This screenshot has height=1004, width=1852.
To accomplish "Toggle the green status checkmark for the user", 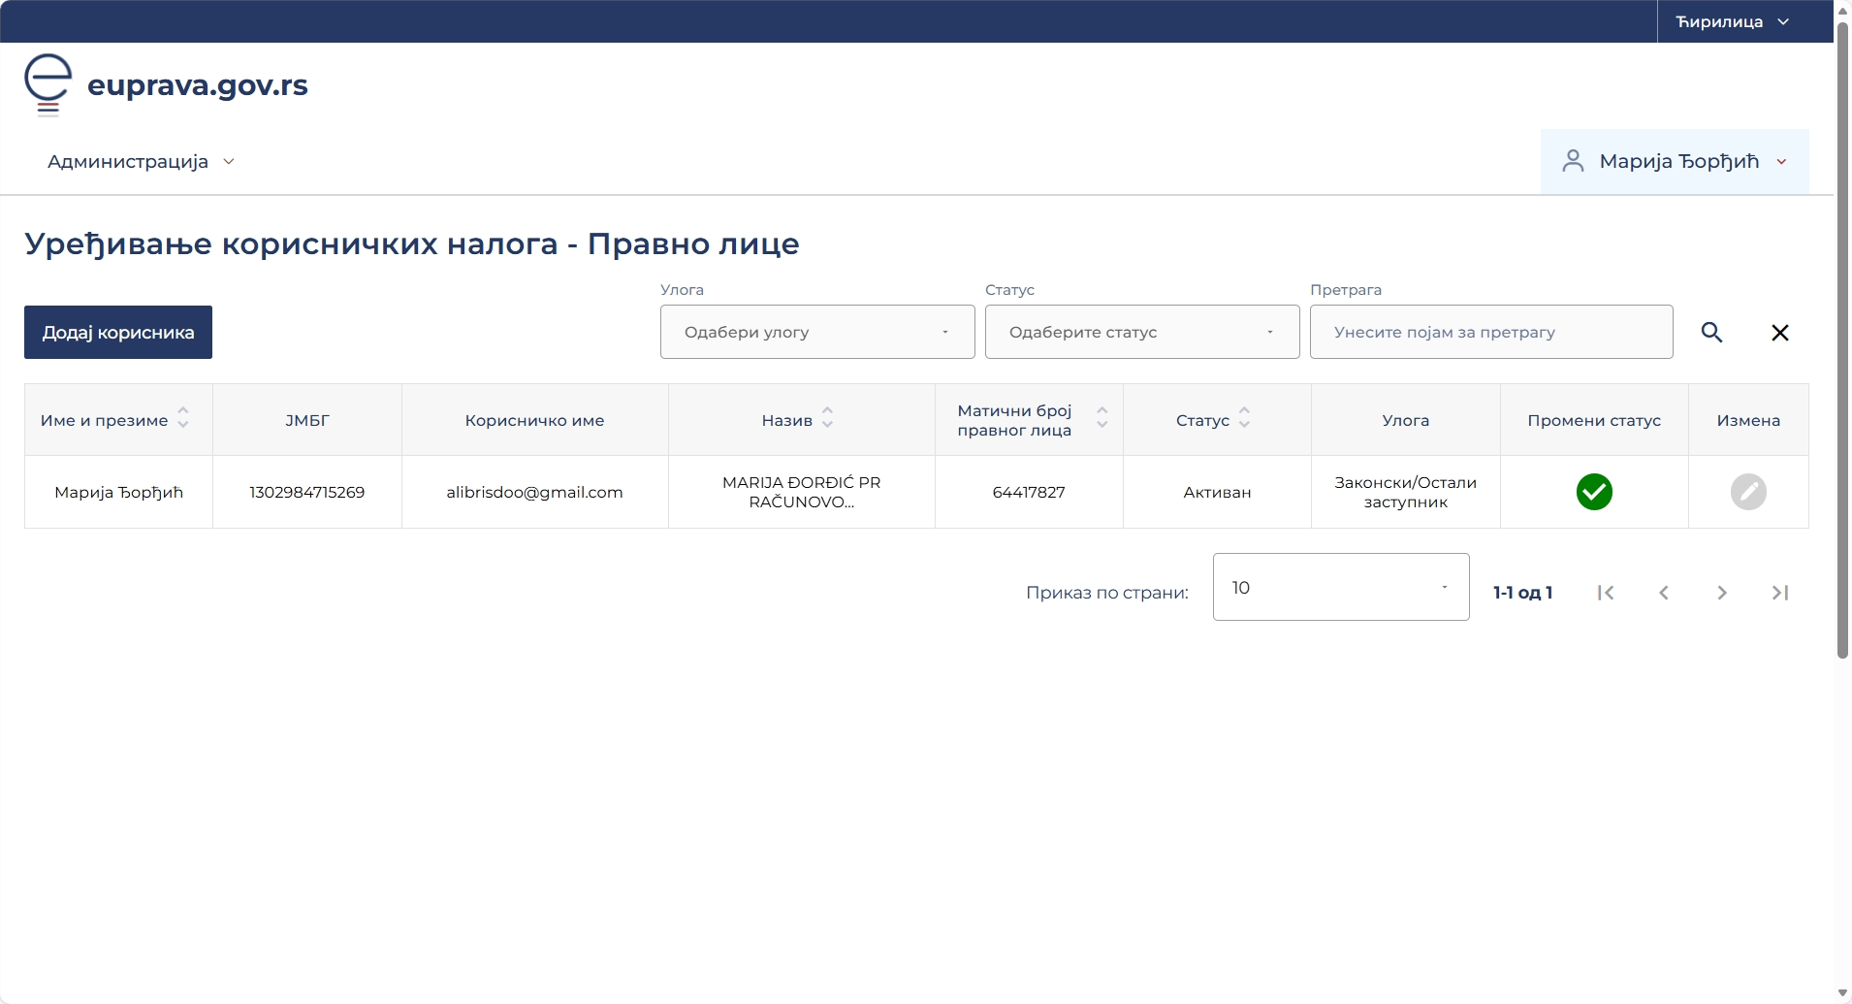I will 1593,492.
